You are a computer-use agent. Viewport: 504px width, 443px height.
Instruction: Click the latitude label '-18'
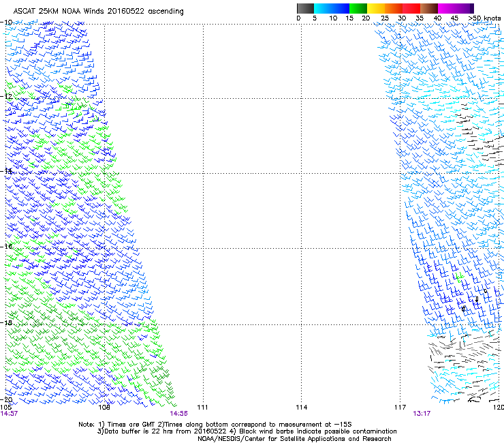coord(6,322)
